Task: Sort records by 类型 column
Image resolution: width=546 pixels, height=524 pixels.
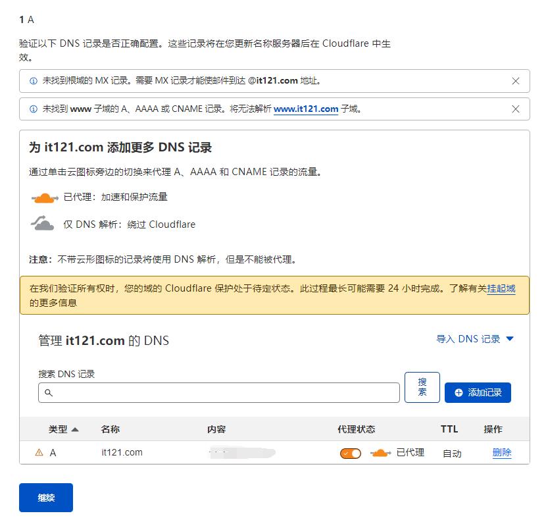Action: tap(63, 429)
